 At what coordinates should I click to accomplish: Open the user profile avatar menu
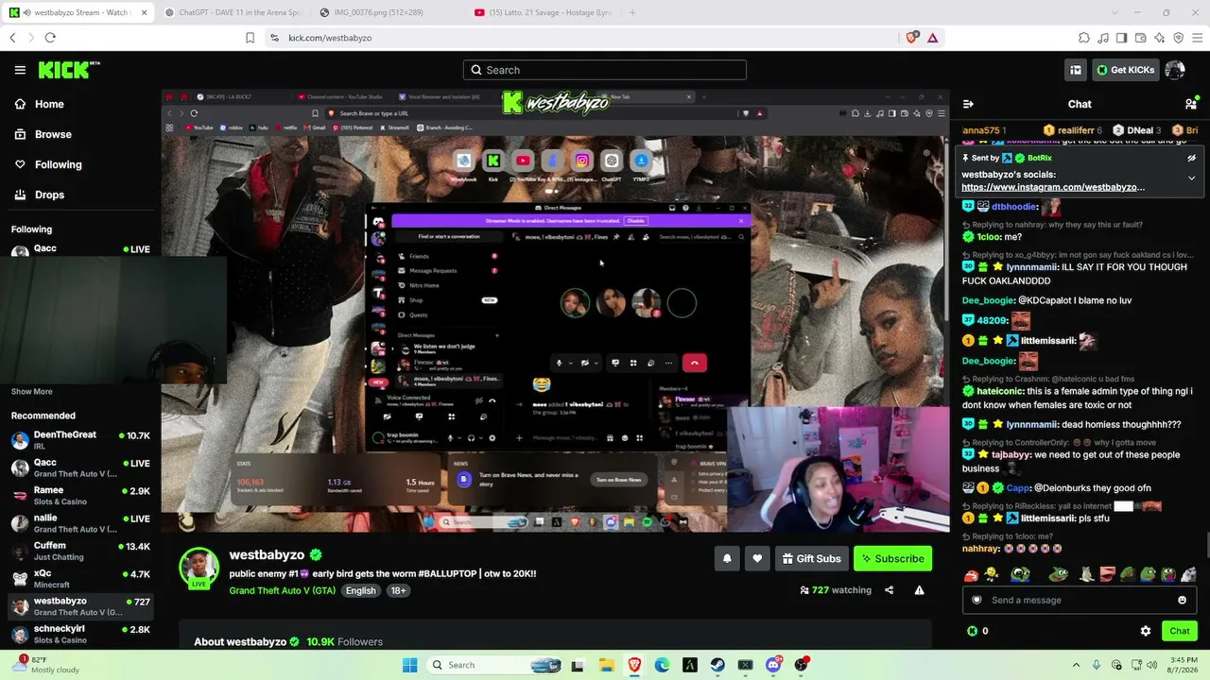pos(1175,70)
